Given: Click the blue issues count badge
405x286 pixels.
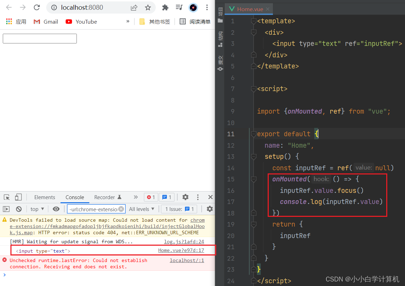Looking at the screenshot, I should (167, 197).
